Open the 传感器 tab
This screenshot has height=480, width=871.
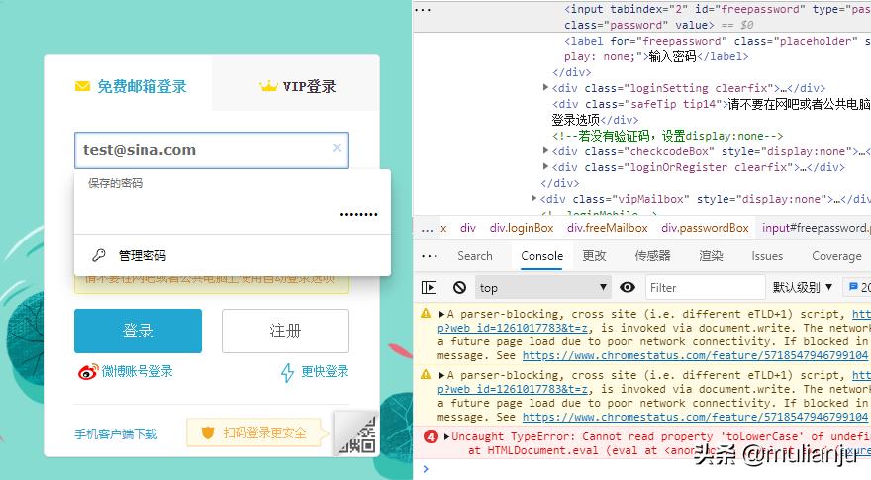click(x=652, y=256)
